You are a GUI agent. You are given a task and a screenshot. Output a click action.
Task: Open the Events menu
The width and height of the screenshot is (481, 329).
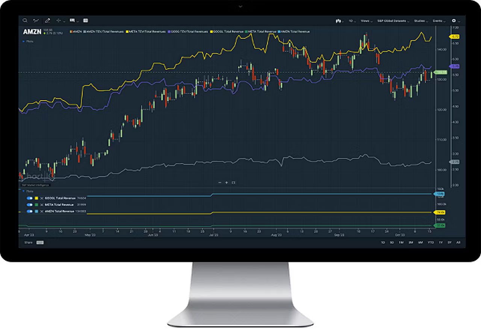point(438,21)
